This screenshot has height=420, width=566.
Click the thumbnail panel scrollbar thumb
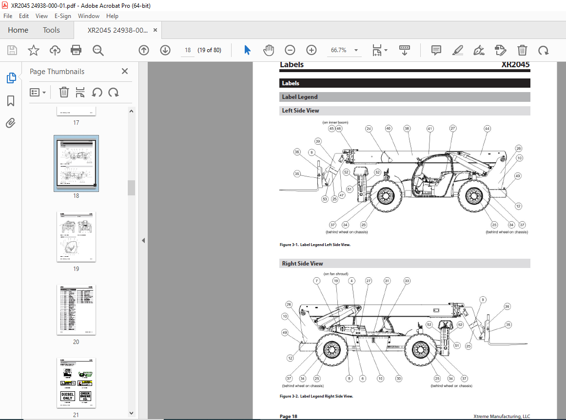click(132, 188)
